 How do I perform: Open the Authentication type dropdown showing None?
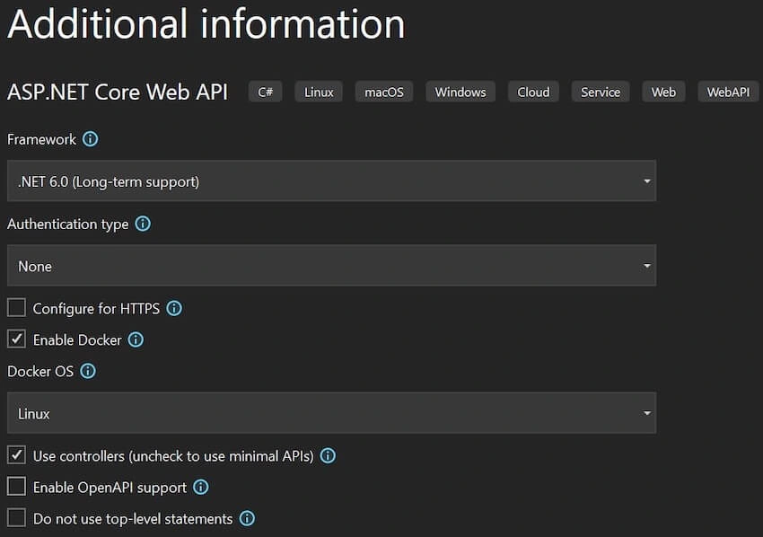[331, 265]
